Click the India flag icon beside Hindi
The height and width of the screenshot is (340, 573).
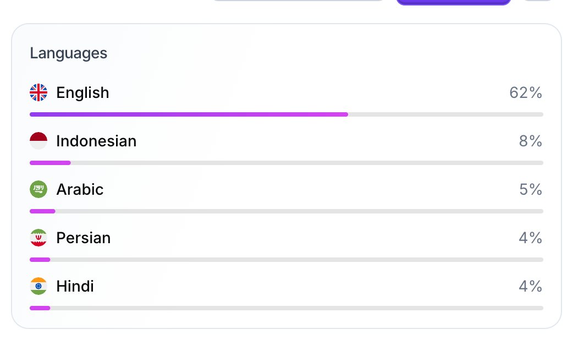[38, 286]
